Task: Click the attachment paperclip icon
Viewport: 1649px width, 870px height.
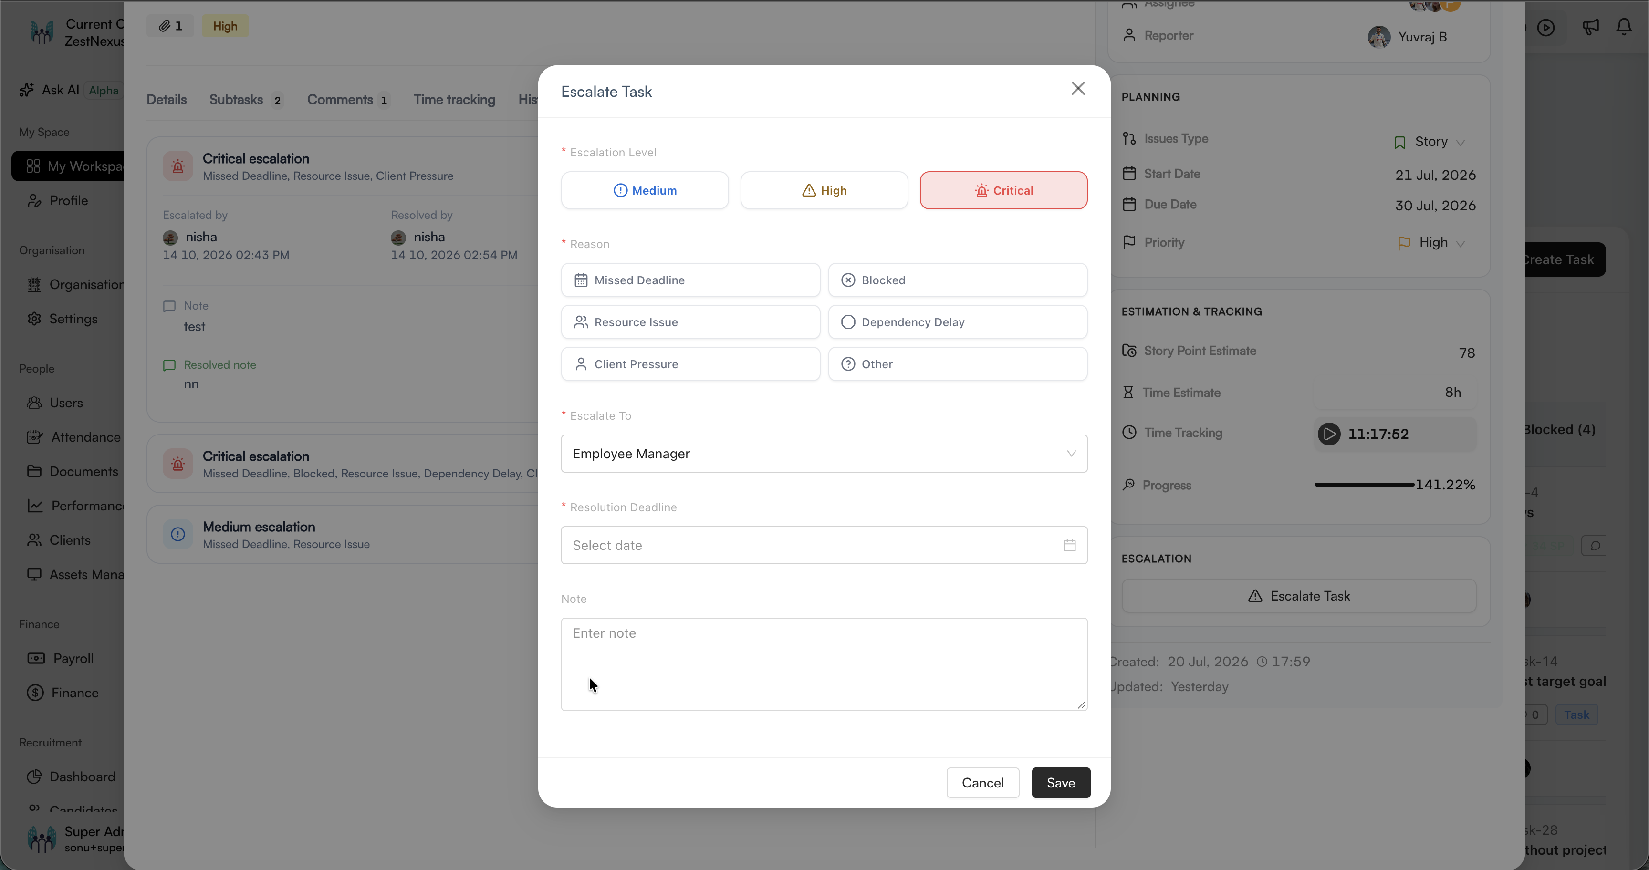Action: tap(165, 26)
